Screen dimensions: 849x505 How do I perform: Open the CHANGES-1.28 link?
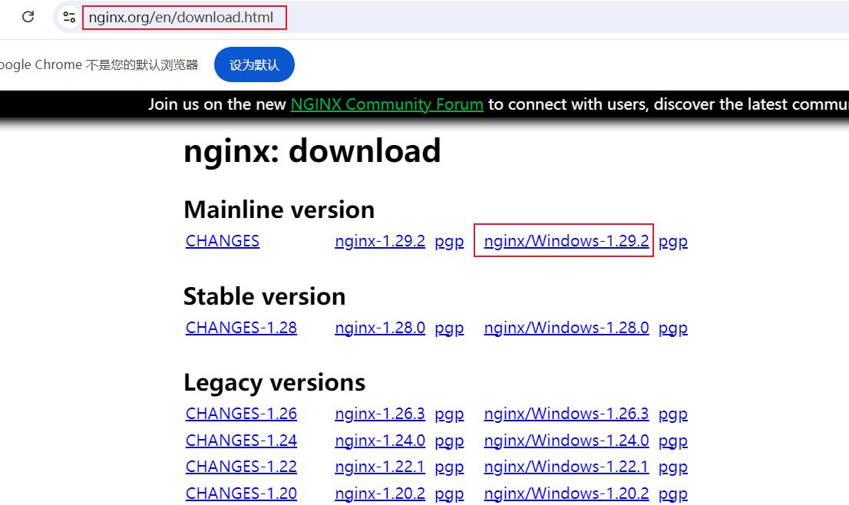click(241, 328)
